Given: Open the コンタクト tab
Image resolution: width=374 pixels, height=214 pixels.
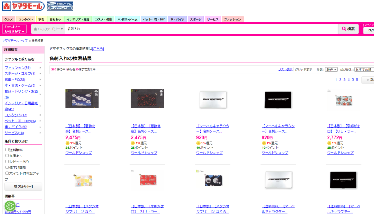Looking at the screenshot, I should [26, 19].
